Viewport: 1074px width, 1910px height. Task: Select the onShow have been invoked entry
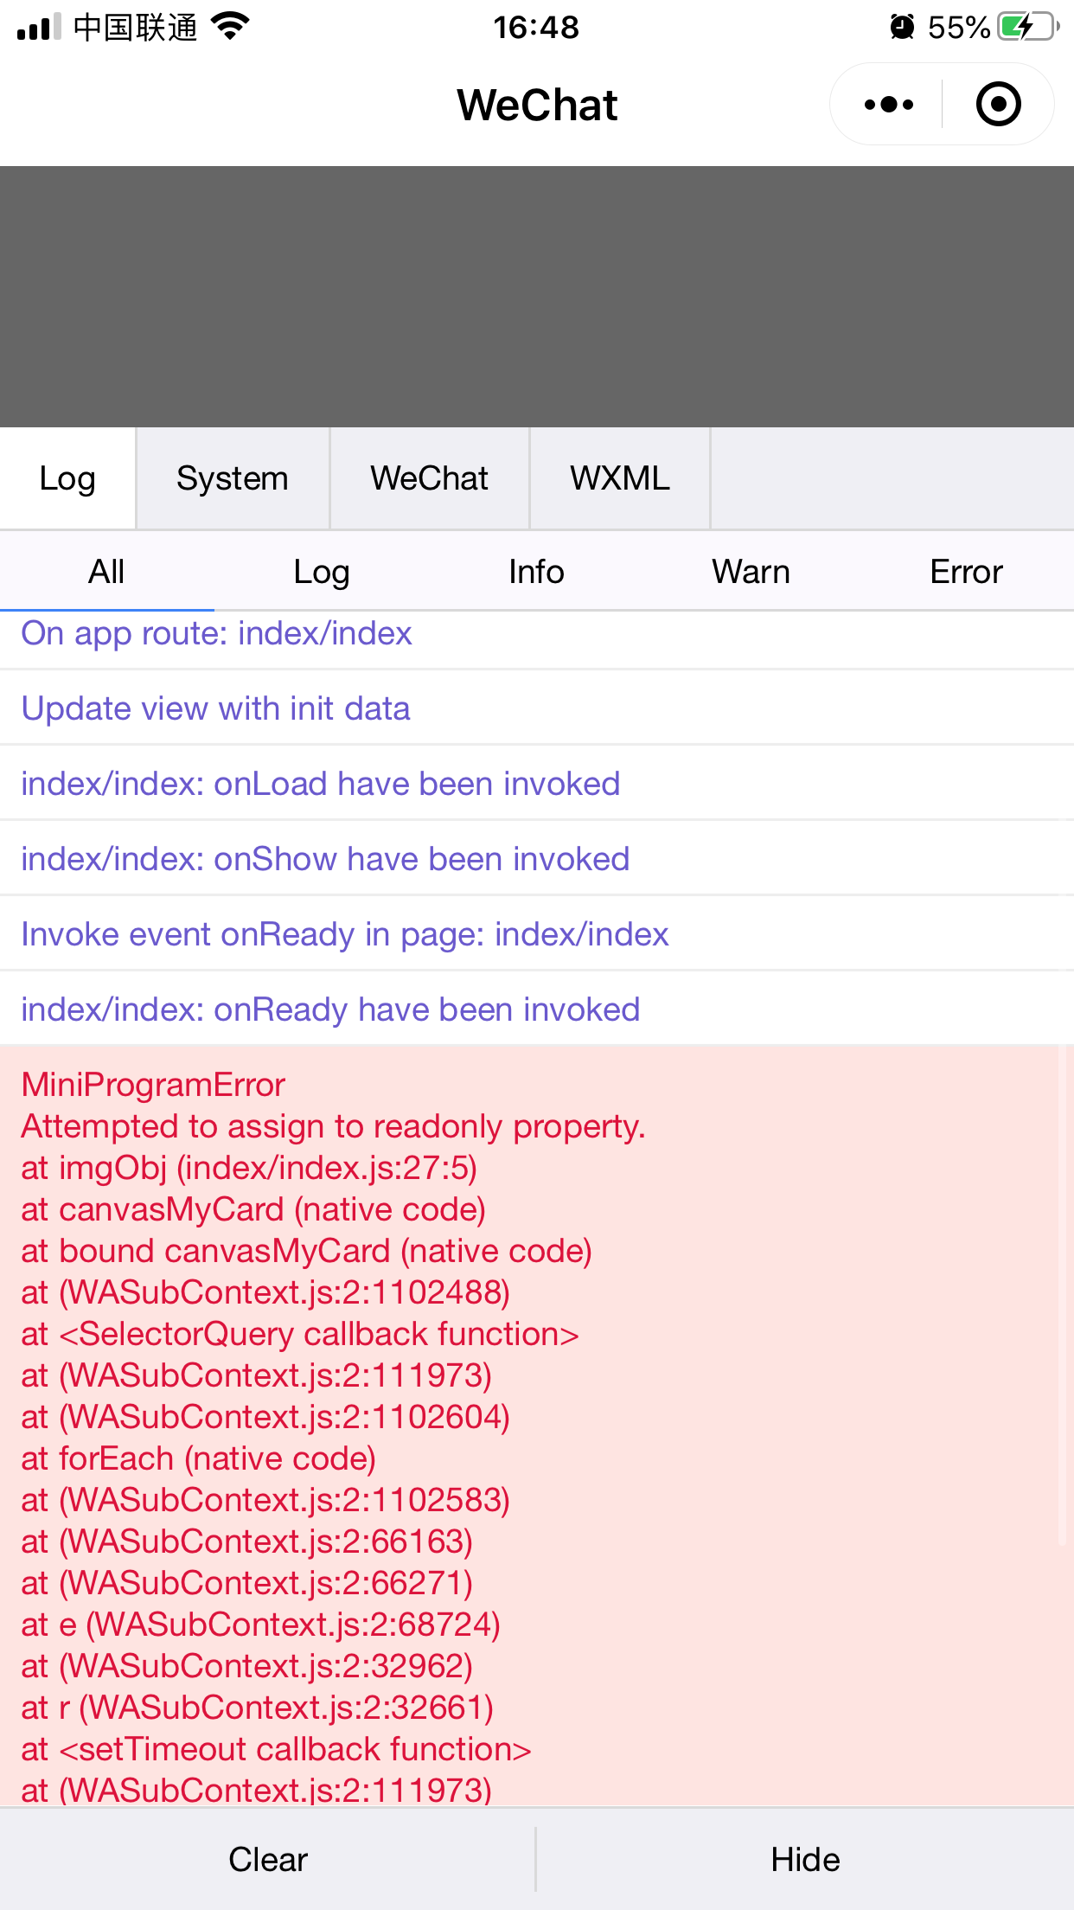[537, 859]
